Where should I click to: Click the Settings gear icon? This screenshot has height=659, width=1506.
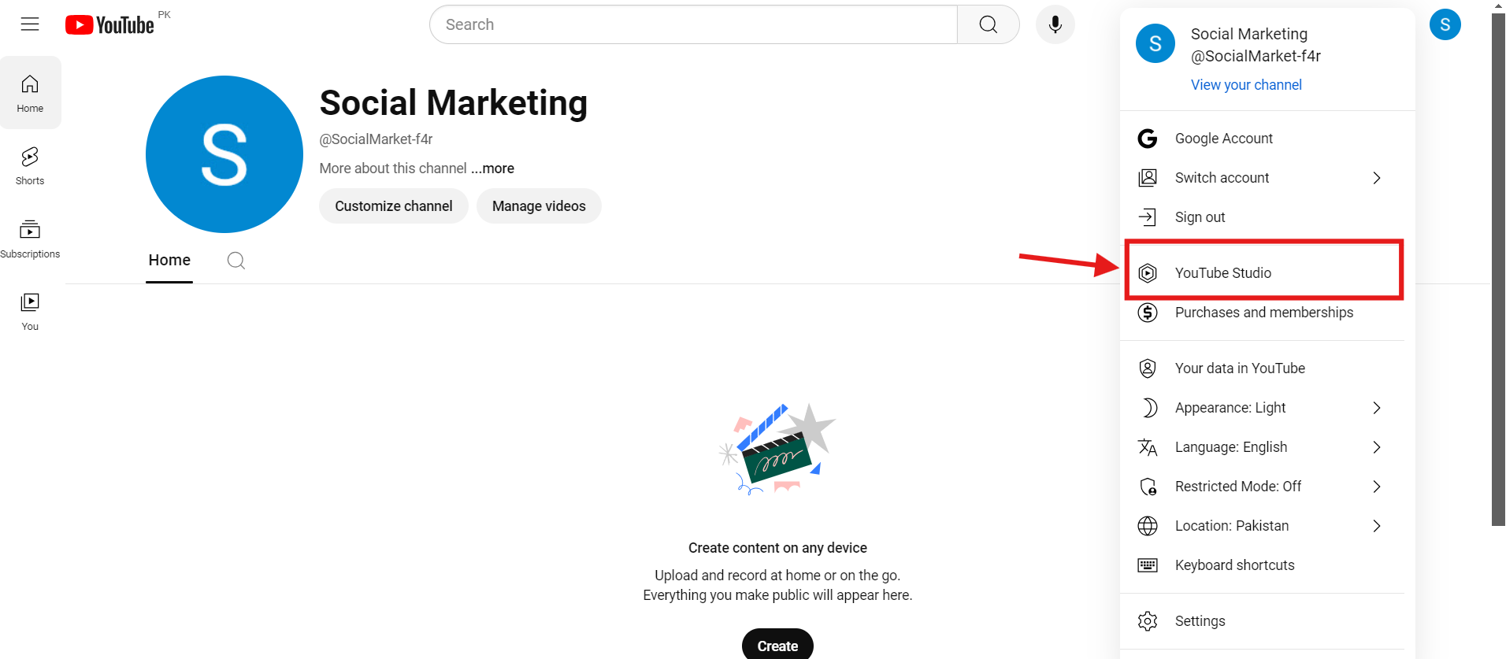1148,621
